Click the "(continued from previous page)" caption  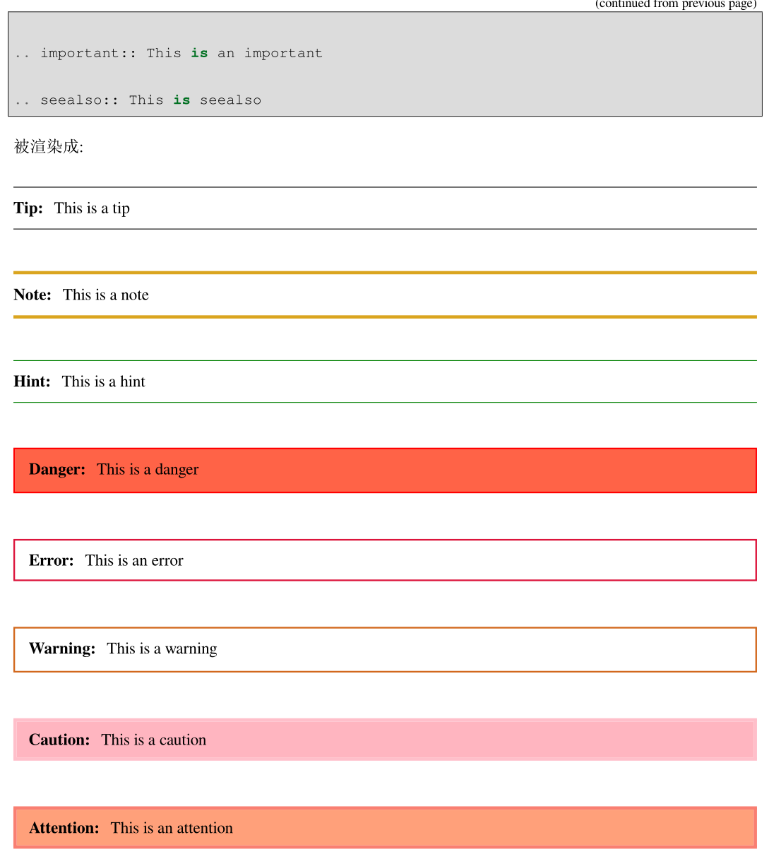click(675, 4)
